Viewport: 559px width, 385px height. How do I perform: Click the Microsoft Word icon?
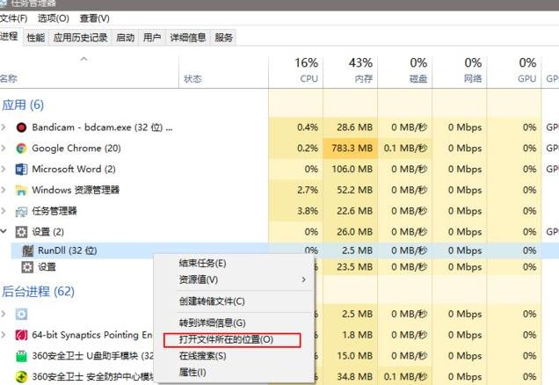click(21, 169)
